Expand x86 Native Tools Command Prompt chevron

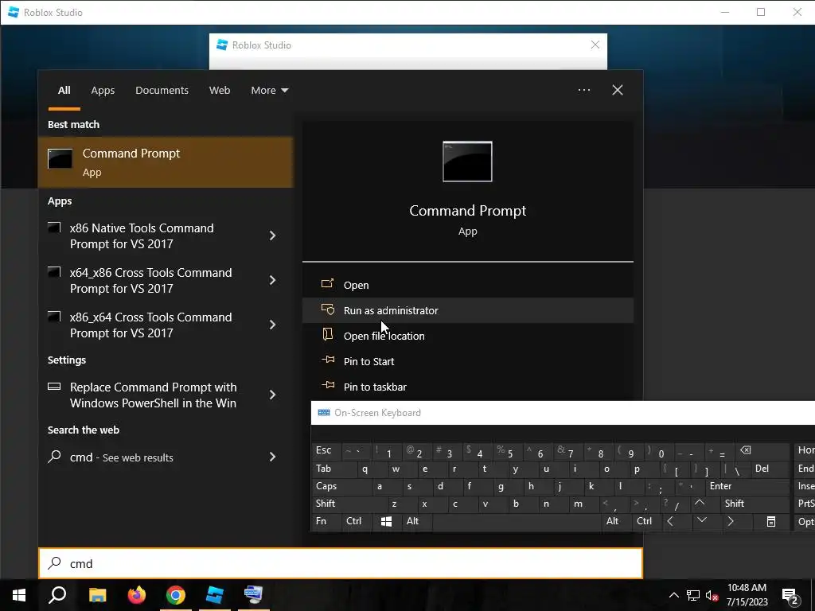(272, 235)
